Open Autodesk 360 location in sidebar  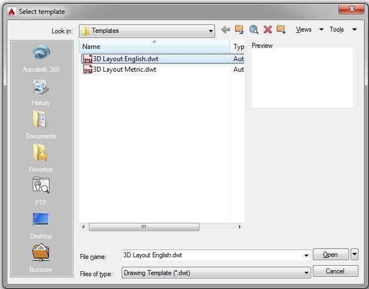[41, 58]
